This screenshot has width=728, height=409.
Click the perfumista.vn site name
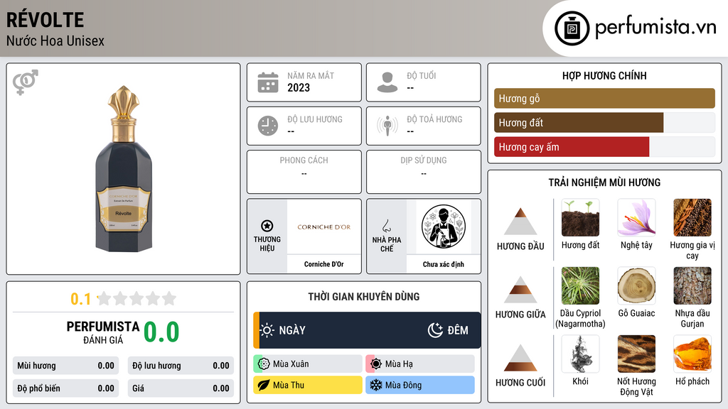(655, 26)
